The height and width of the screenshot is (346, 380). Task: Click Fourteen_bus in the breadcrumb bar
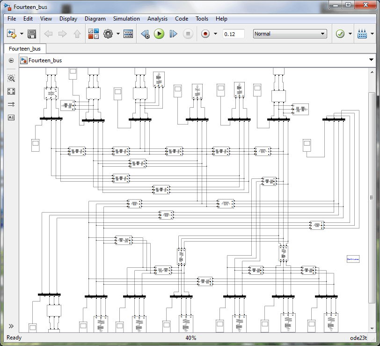coord(45,60)
